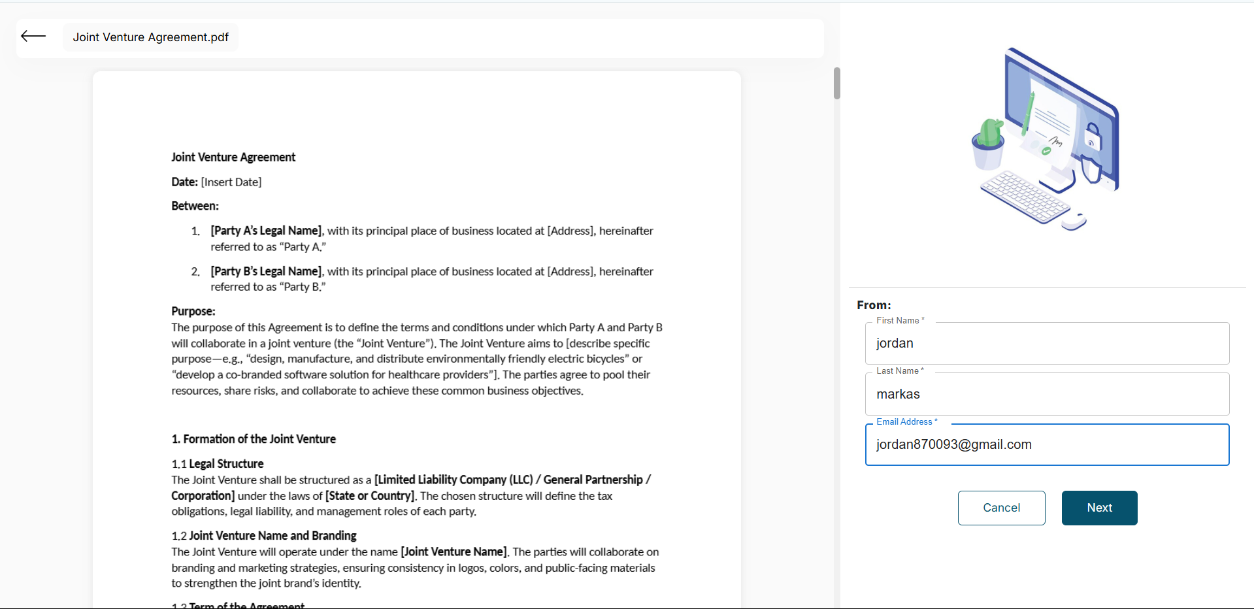Click the computer illustration image
Screen dimensions: 1254x609
1046,139
